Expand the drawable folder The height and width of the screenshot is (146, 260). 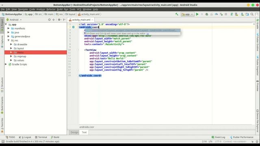(x=11, y=44)
